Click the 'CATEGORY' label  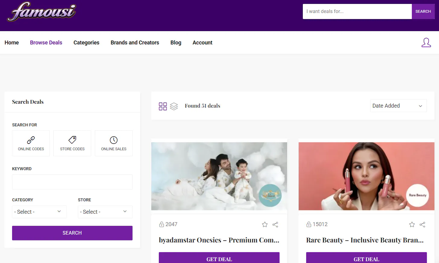[23, 200]
